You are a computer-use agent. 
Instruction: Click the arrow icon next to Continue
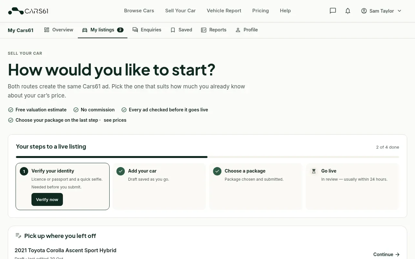tap(397, 254)
